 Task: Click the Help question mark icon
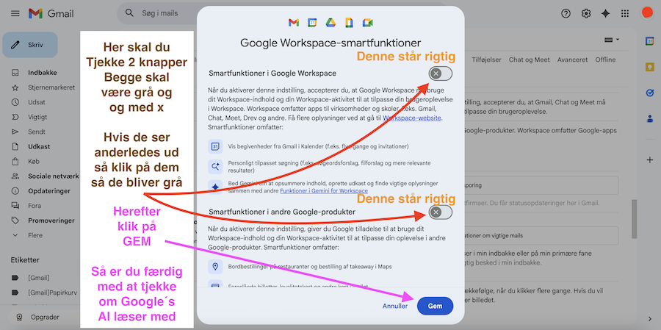[566, 13]
